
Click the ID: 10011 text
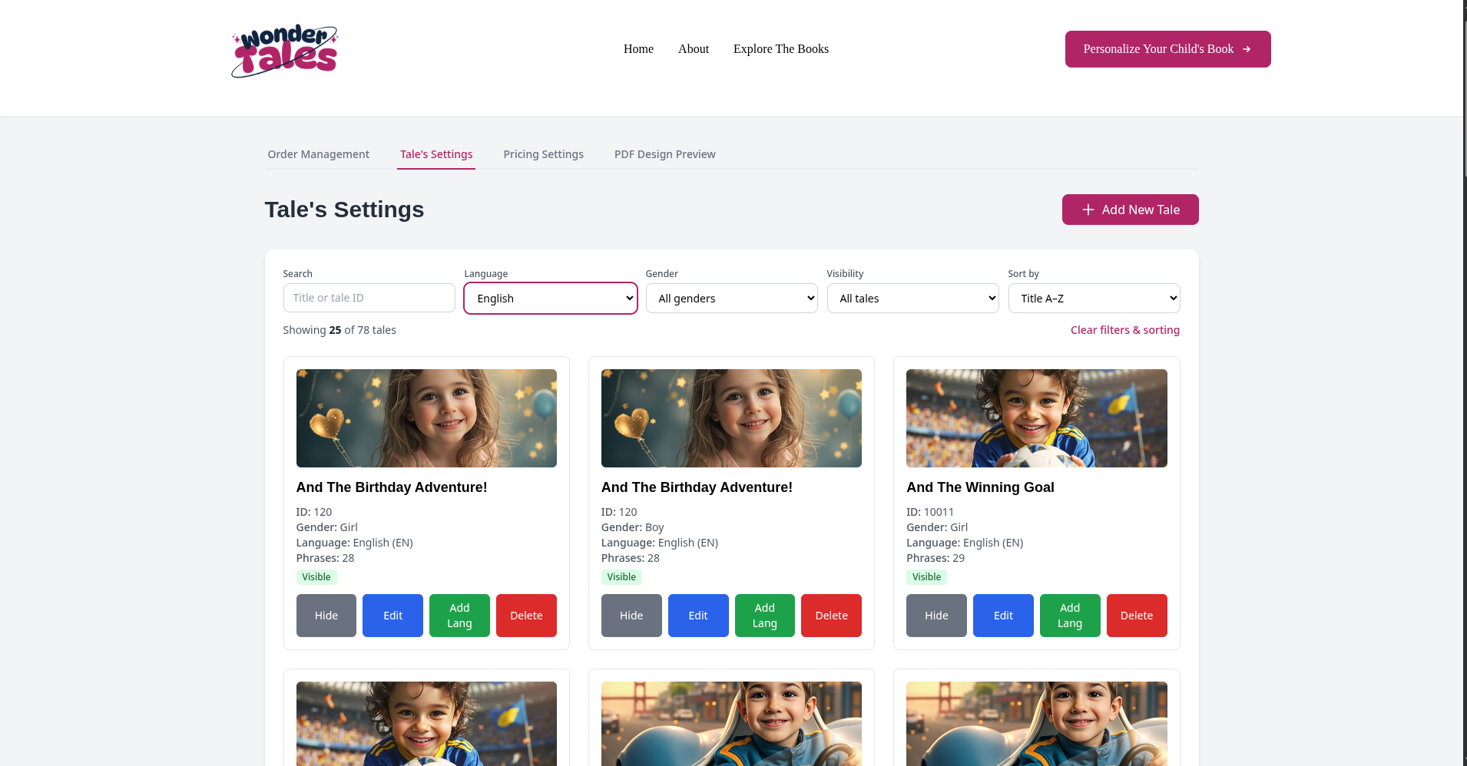(x=930, y=512)
